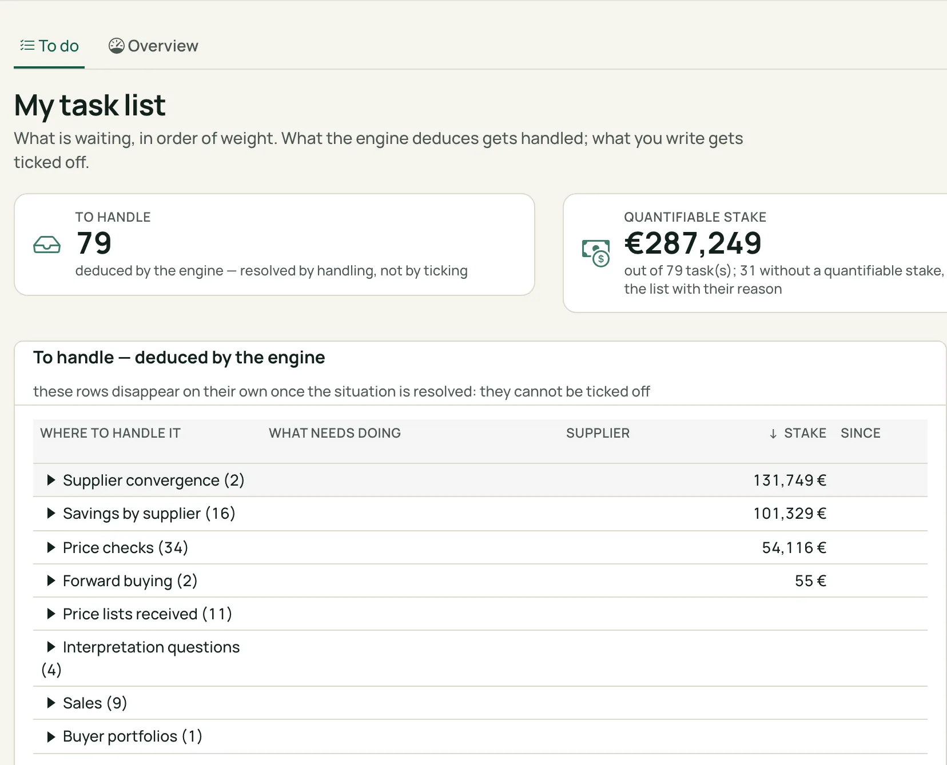
Task: Click the My task list heading
Action: pyautogui.click(x=90, y=106)
